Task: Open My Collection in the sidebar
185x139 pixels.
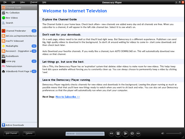Action: click(19, 13)
